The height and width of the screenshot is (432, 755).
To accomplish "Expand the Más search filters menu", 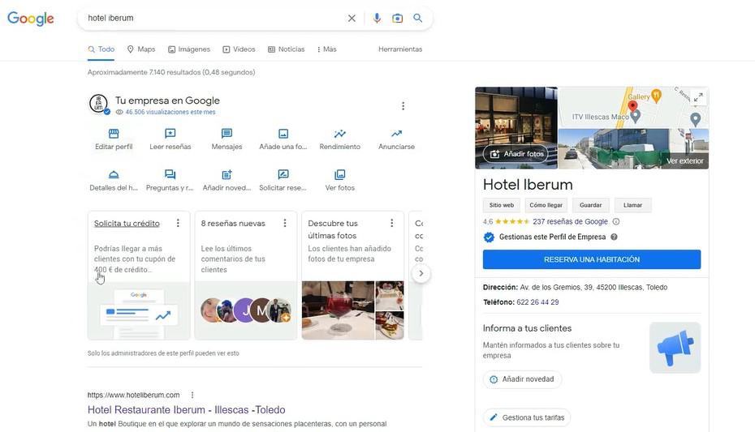I will coord(326,49).
